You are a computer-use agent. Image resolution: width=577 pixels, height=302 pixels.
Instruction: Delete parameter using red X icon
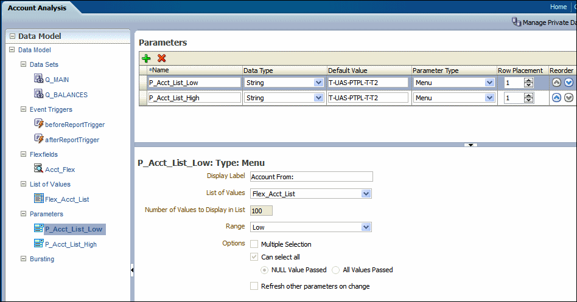(x=161, y=58)
